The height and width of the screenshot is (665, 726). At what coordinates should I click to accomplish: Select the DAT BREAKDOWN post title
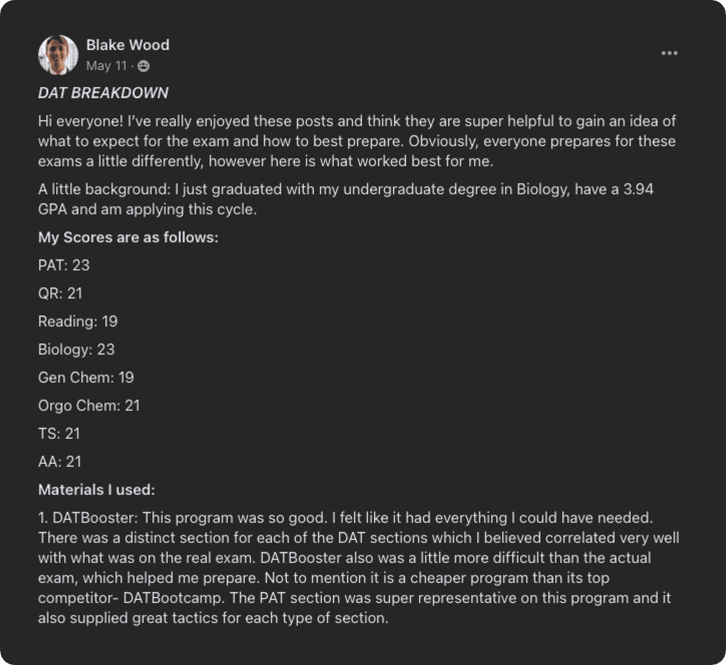(x=103, y=93)
